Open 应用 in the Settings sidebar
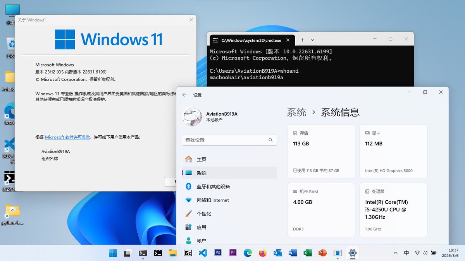The image size is (465, 261). (x=229, y=227)
